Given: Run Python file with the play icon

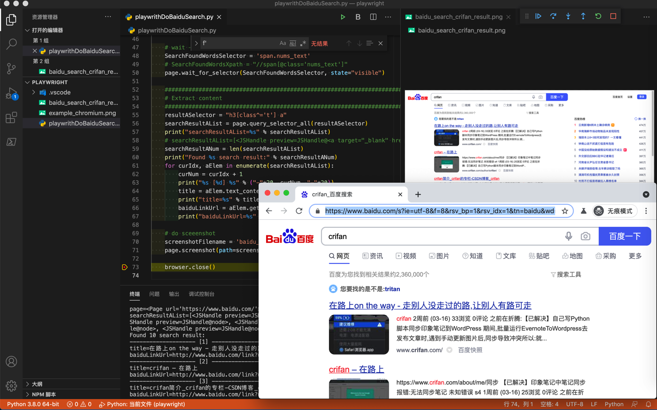Looking at the screenshot, I should [x=343, y=17].
